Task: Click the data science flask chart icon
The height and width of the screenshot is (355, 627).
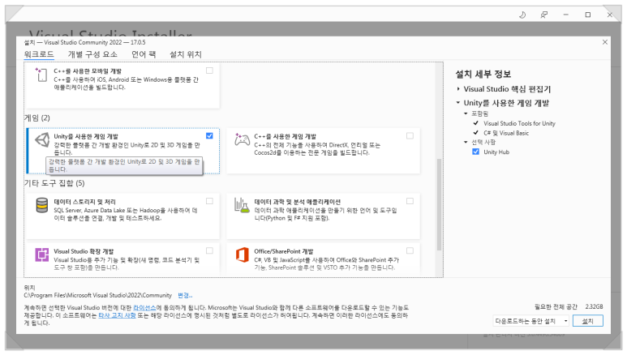Action: 242,205
